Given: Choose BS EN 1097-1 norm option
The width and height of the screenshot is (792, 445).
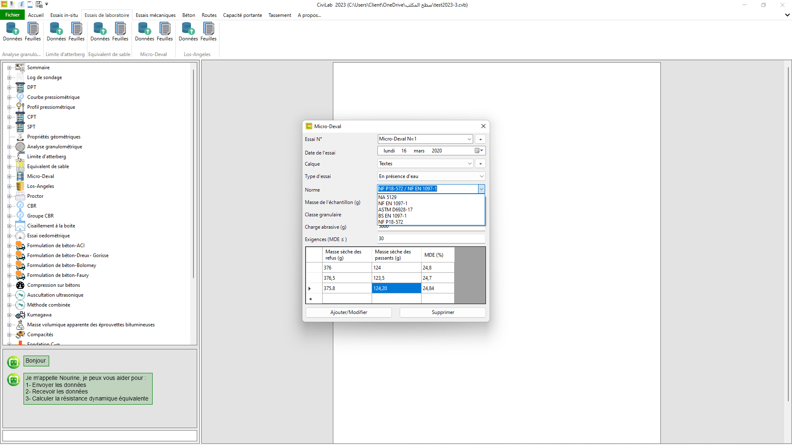Looking at the screenshot, I should (431, 216).
